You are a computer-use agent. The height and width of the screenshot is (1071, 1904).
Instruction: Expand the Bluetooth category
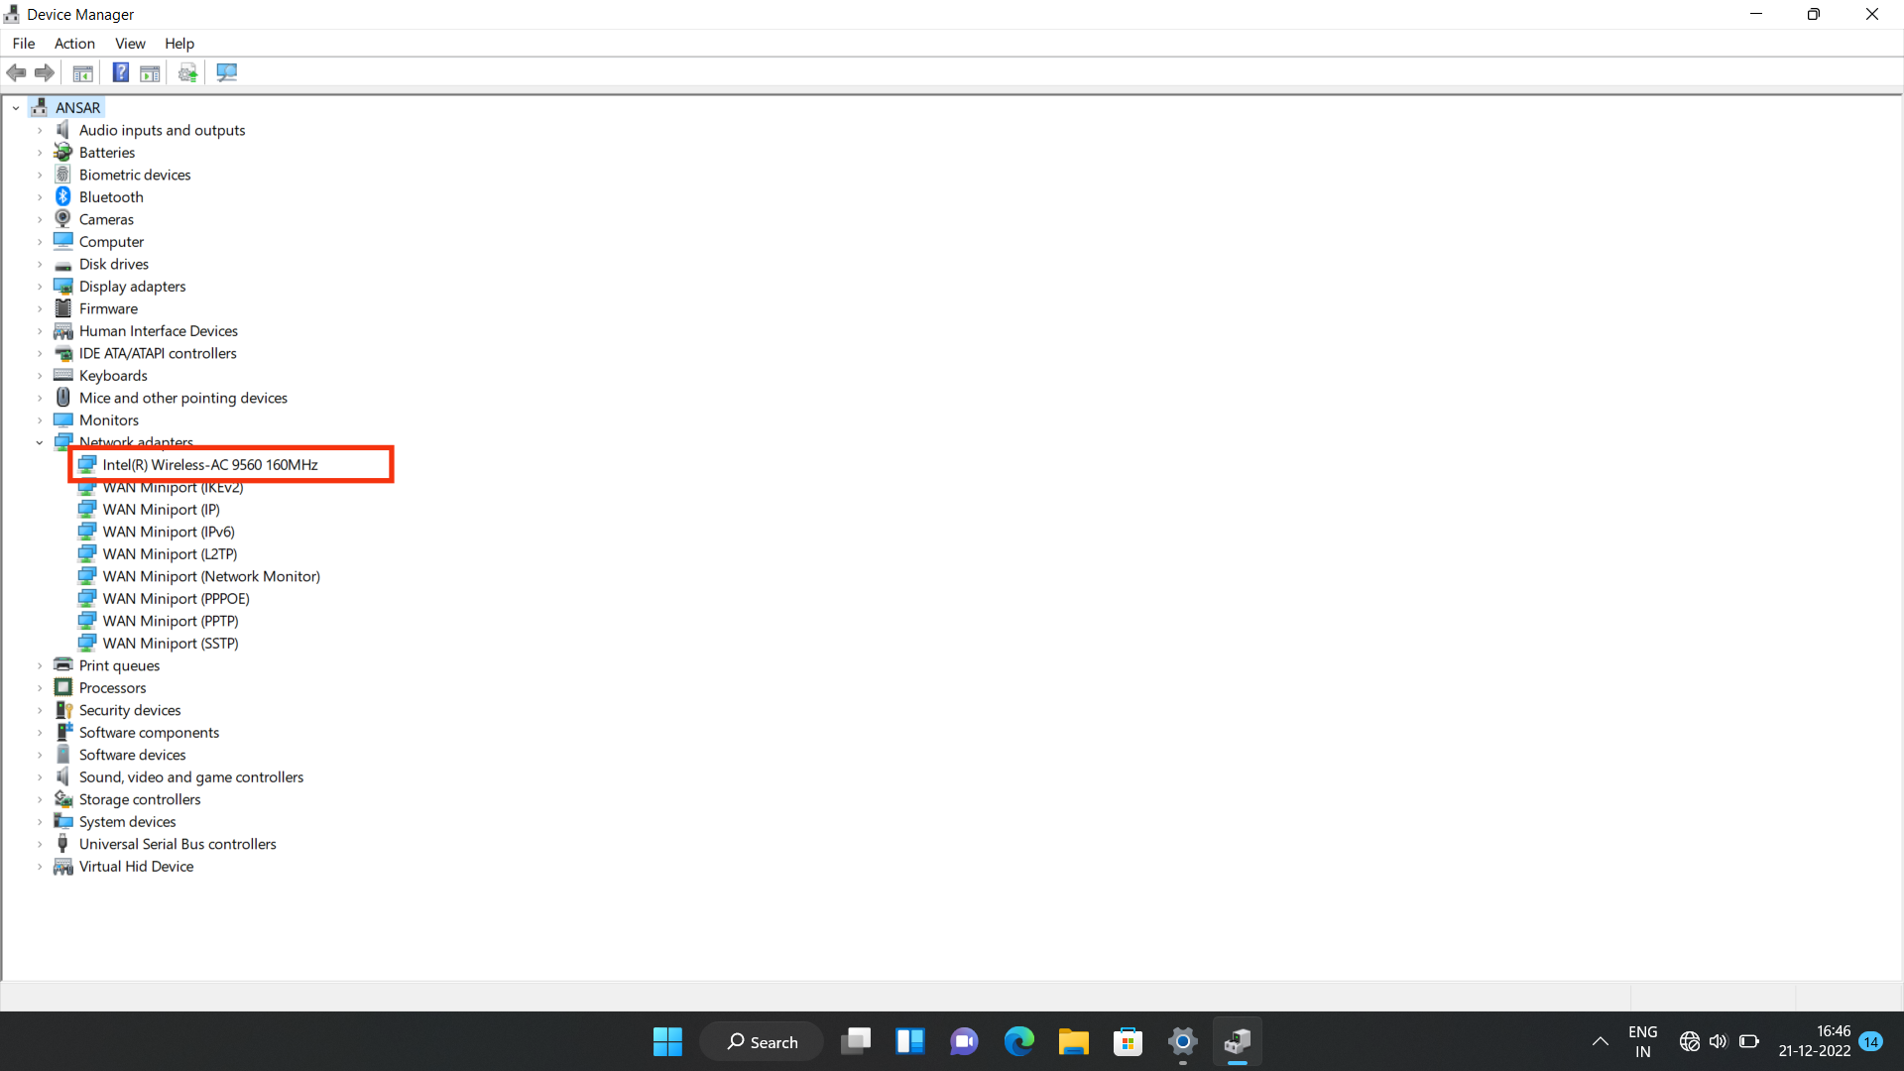point(40,196)
